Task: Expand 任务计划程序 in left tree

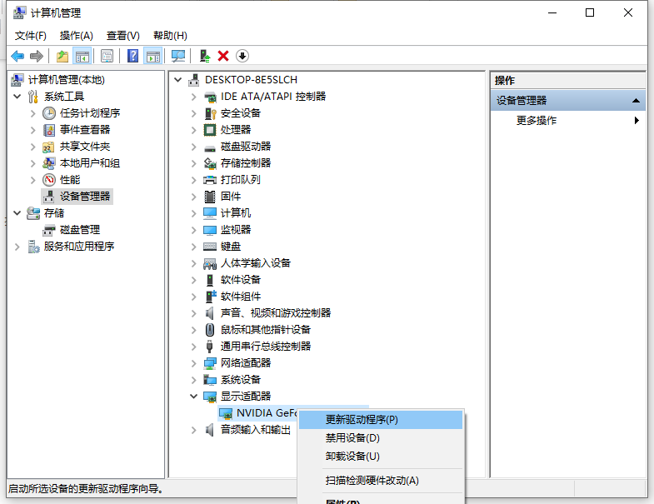Action: coord(32,113)
